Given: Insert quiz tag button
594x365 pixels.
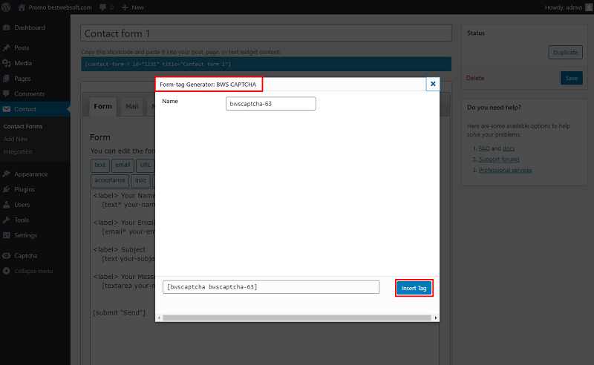Looking at the screenshot, I should coord(140,180).
